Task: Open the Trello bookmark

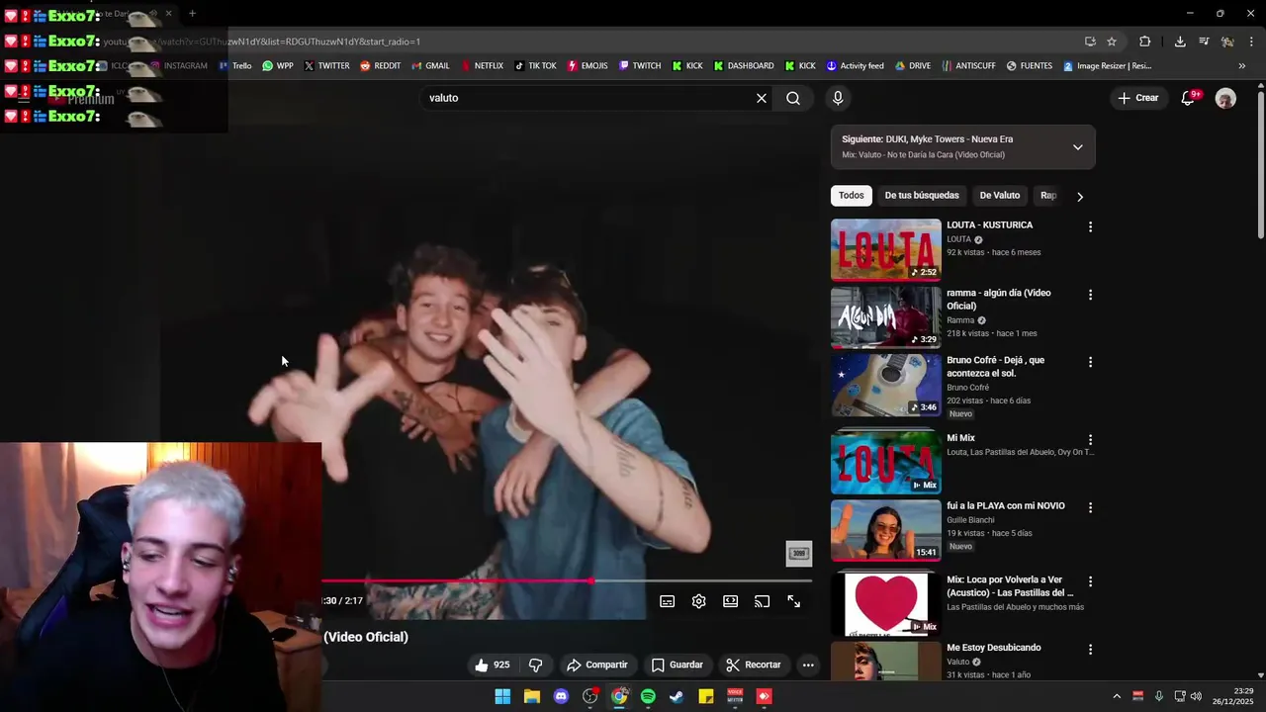Action: (x=235, y=66)
